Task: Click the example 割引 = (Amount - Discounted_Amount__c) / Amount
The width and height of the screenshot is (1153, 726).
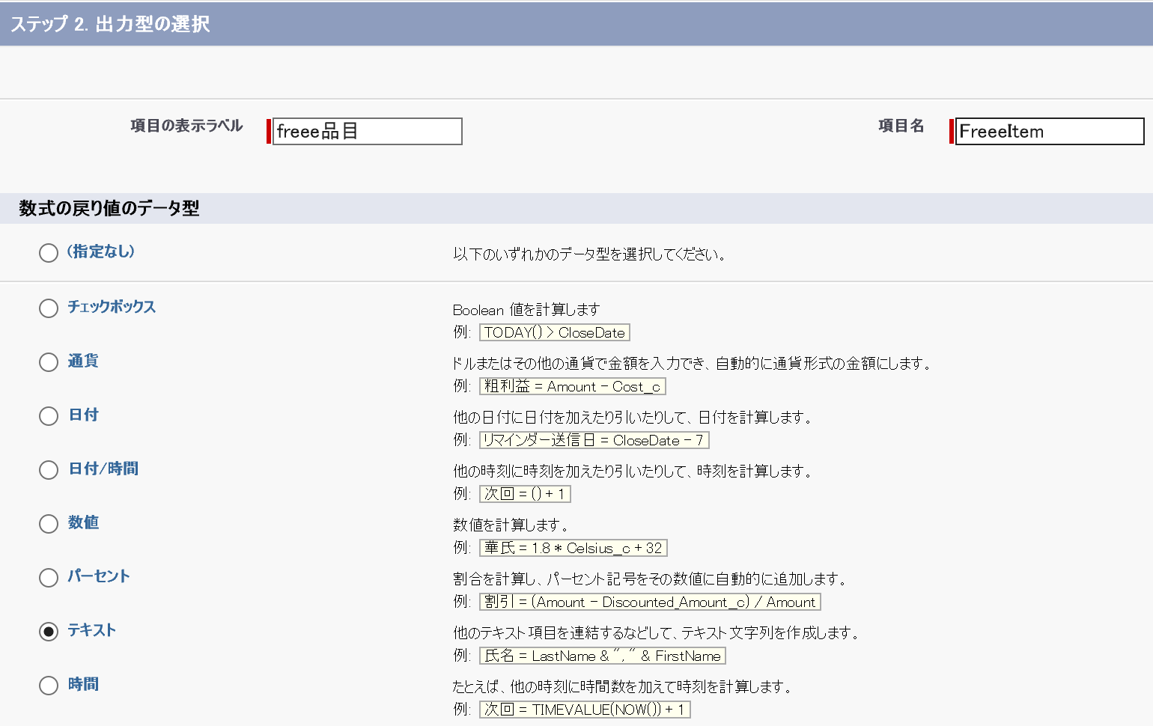Action: point(651,602)
